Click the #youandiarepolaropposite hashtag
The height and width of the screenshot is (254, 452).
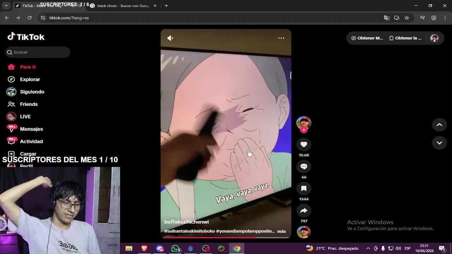tap(245, 231)
